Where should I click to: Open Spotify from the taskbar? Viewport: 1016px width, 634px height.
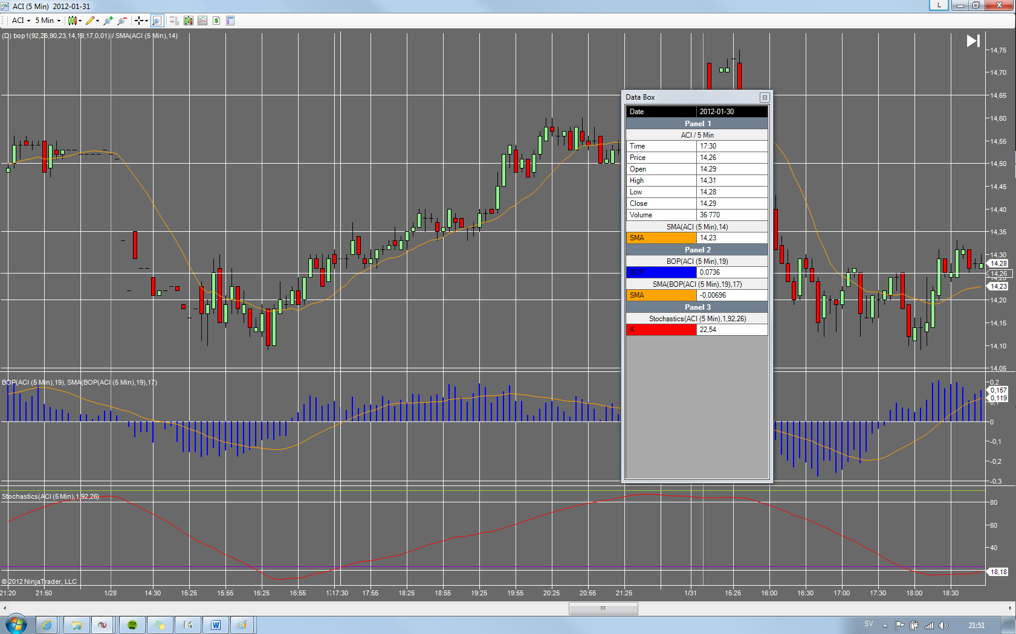[132, 625]
